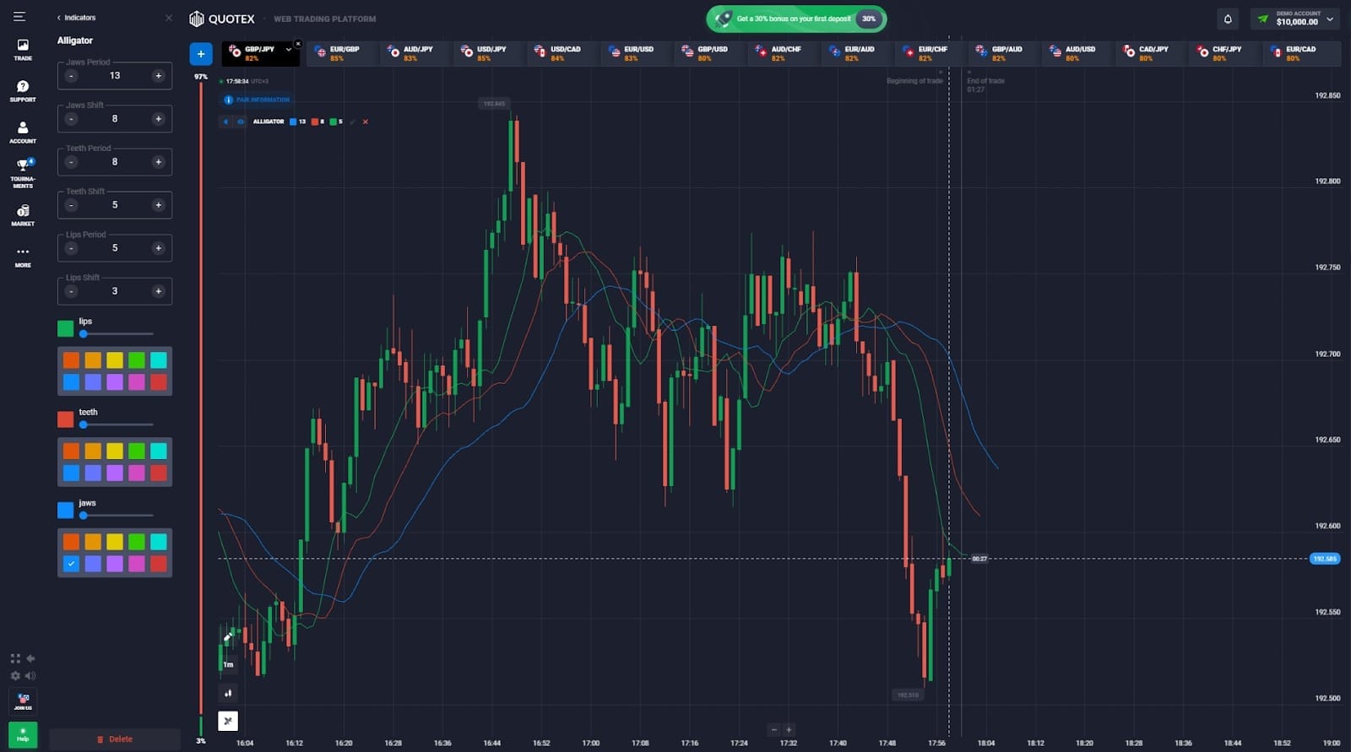Delete the Alligator indicator
Viewport: 1351px width, 752px height.
pyautogui.click(x=115, y=738)
